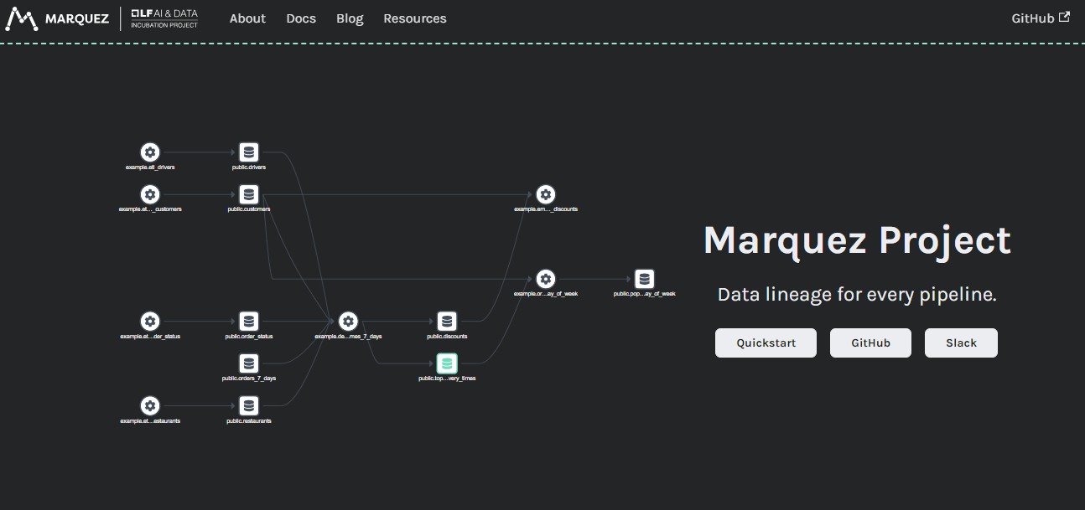Click the example.em..._discounts job gear icon

(x=546, y=194)
